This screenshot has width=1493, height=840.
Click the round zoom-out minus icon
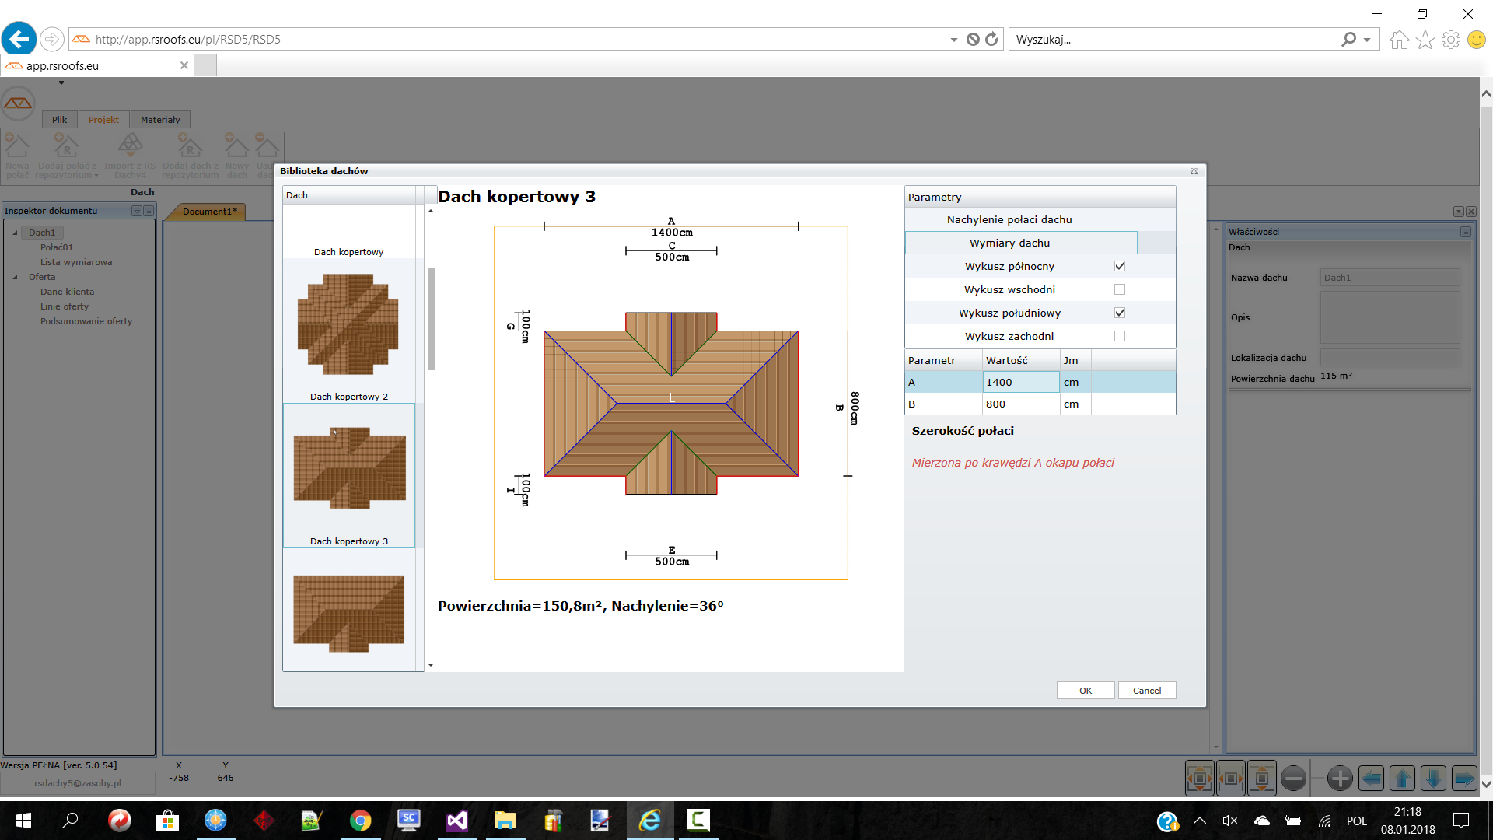coord(1293,778)
